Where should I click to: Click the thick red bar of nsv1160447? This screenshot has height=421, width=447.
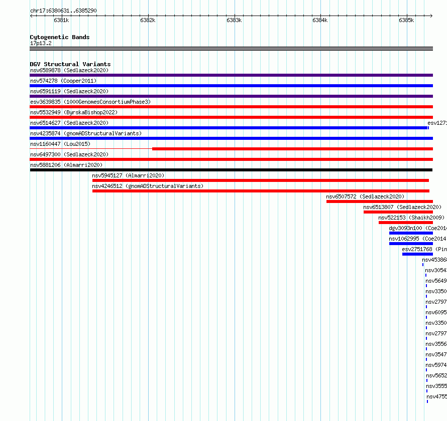tap(292, 149)
